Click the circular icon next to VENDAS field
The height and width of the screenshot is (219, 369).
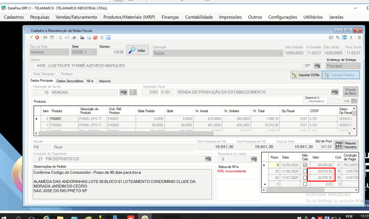point(133,92)
